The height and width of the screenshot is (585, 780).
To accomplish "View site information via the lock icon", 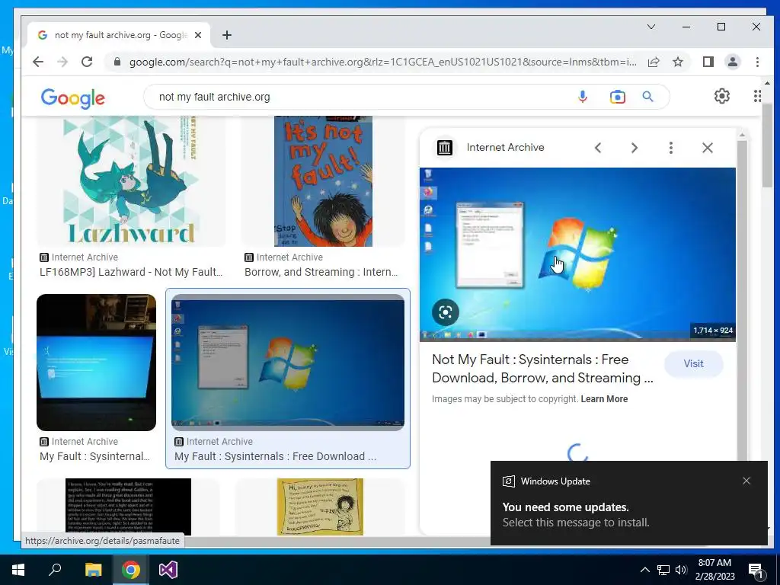I will 117,62.
